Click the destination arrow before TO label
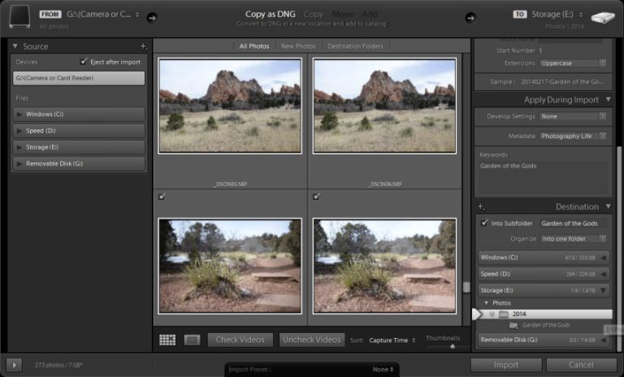 click(x=470, y=18)
